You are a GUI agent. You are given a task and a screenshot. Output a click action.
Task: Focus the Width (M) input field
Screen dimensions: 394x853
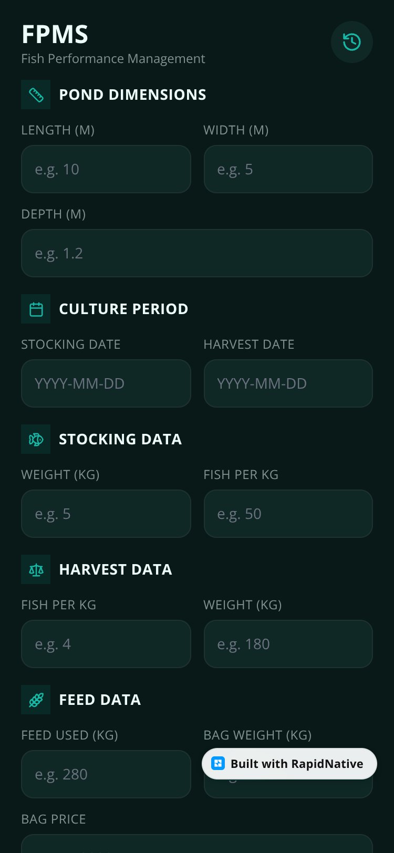tap(288, 169)
